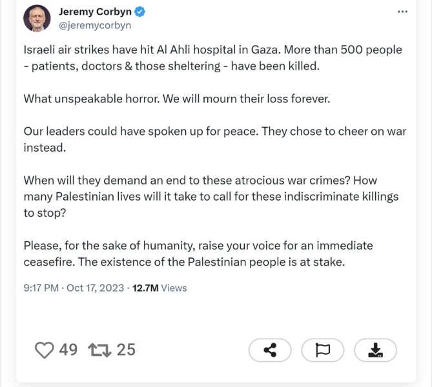Click the final paragraph calling for ceasefire

point(198,253)
